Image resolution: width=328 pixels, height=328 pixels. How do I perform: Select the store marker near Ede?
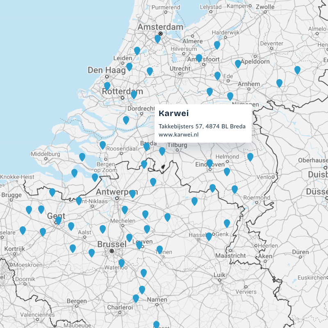[x=216, y=75]
